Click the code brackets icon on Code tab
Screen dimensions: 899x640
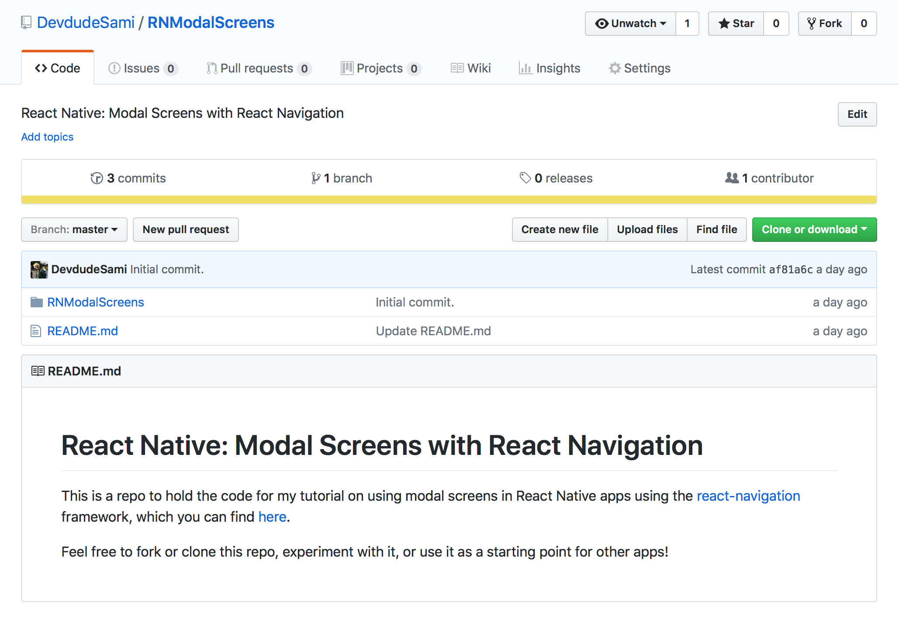pyautogui.click(x=41, y=68)
